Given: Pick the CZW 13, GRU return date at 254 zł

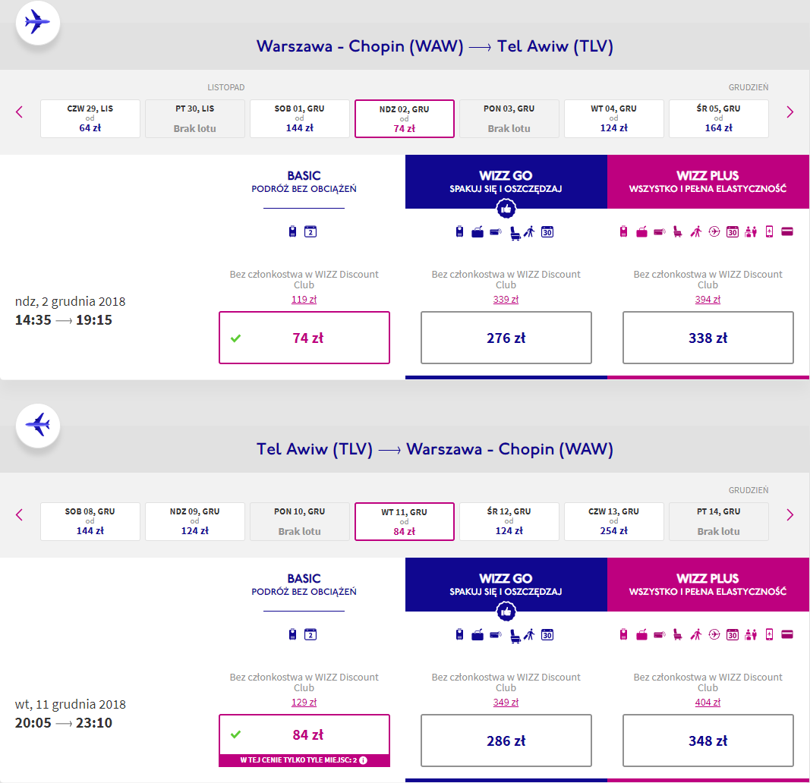Looking at the screenshot, I should pos(613,522).
